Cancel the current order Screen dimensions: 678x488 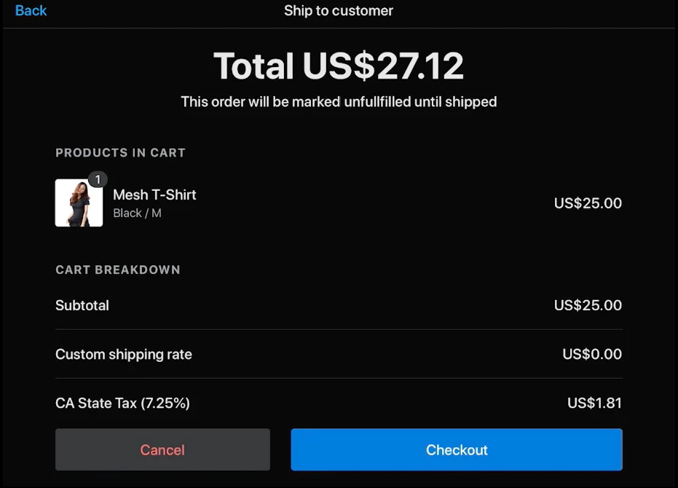162,449
